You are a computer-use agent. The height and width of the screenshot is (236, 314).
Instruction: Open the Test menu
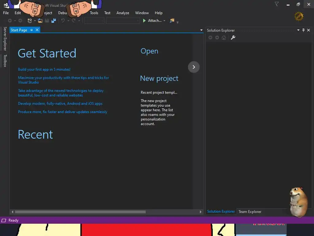[107, 13]
